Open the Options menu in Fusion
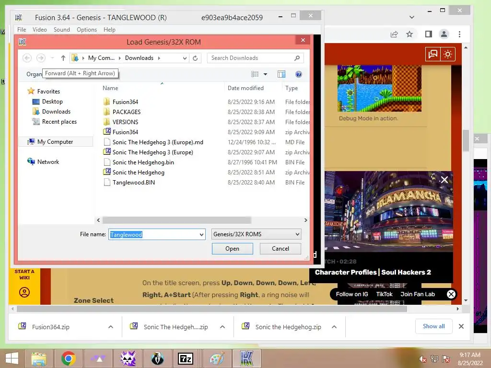Screen dimensions: 491x368 87,30
